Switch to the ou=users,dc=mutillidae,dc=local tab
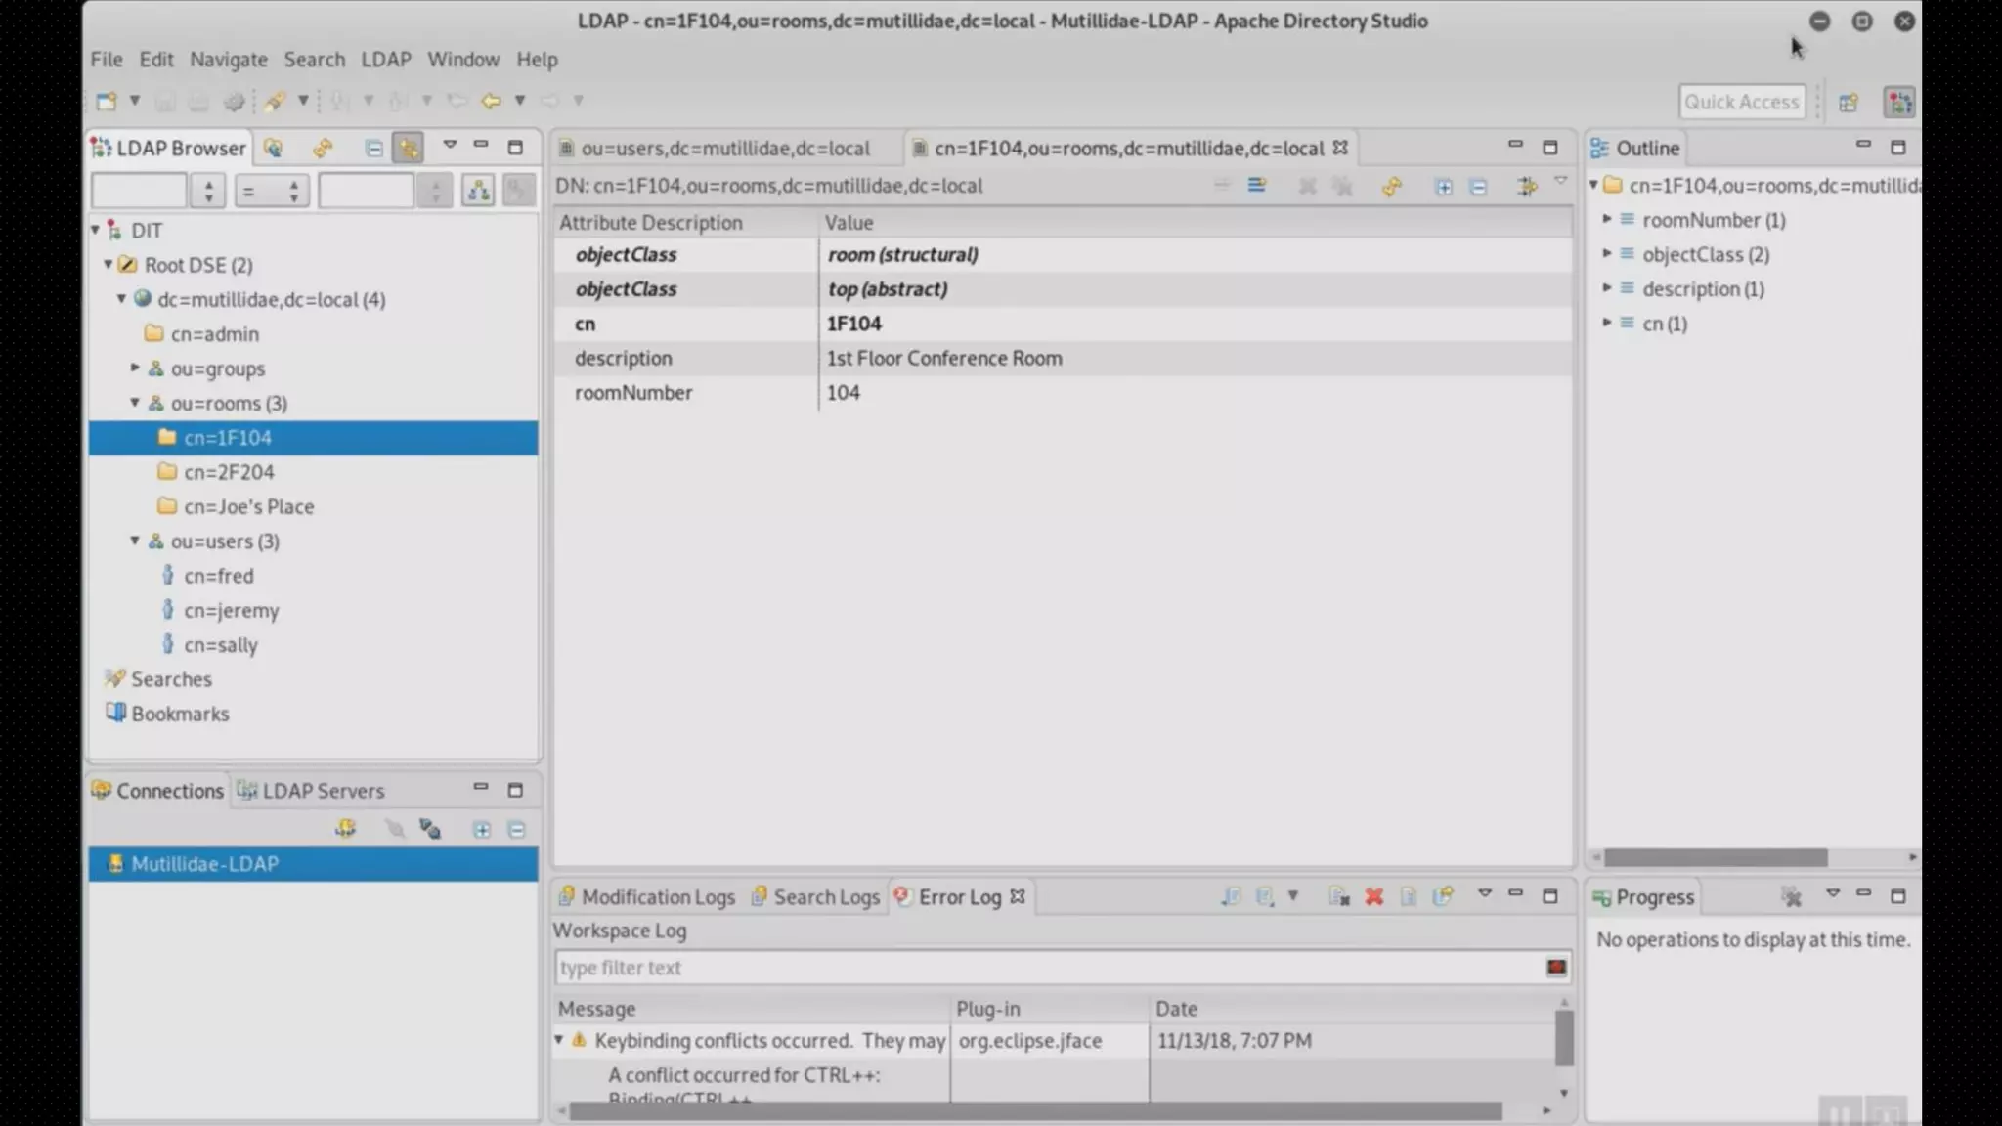Screen dimensions: 2002x1126 (724, 149)
